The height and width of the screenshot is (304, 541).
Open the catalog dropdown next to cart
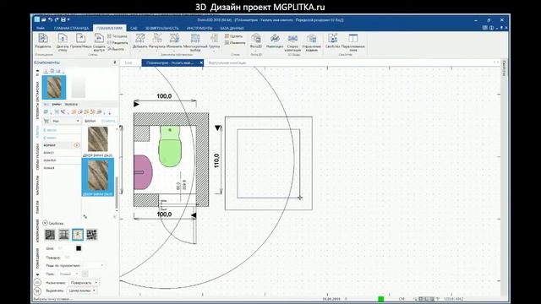(x=66, y=121)
